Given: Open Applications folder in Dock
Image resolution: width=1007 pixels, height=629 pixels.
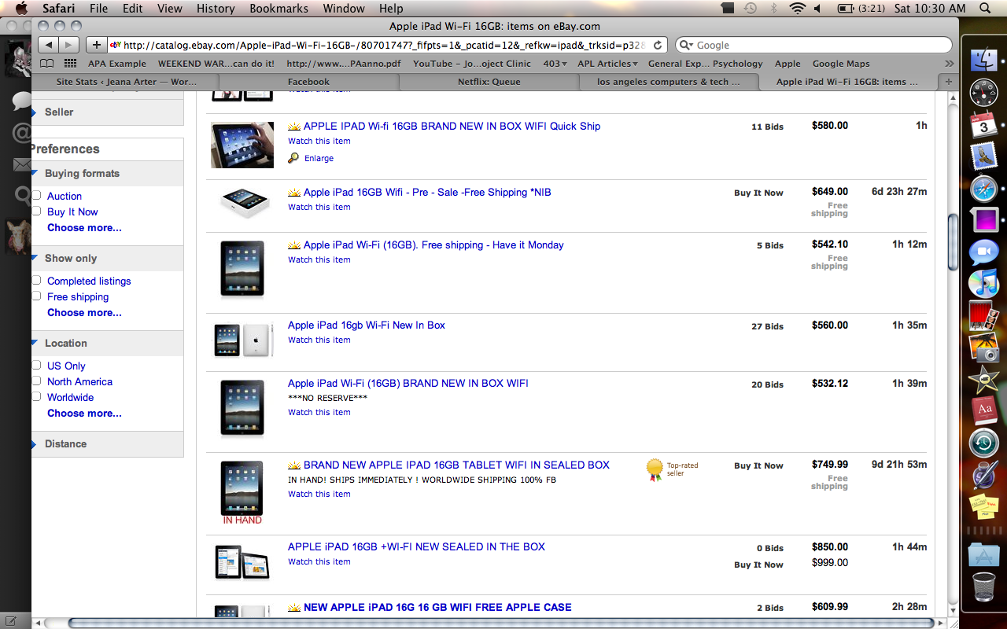Looking at the screenshot, I should click(x=983, y=554).
